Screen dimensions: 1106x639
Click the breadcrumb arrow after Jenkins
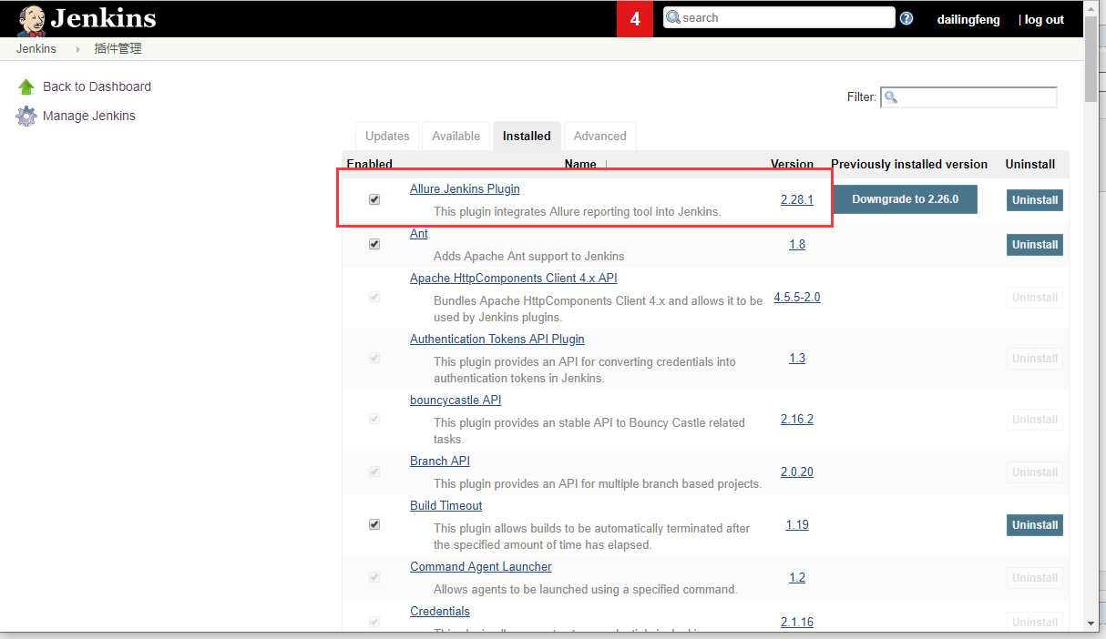[78, 49]
